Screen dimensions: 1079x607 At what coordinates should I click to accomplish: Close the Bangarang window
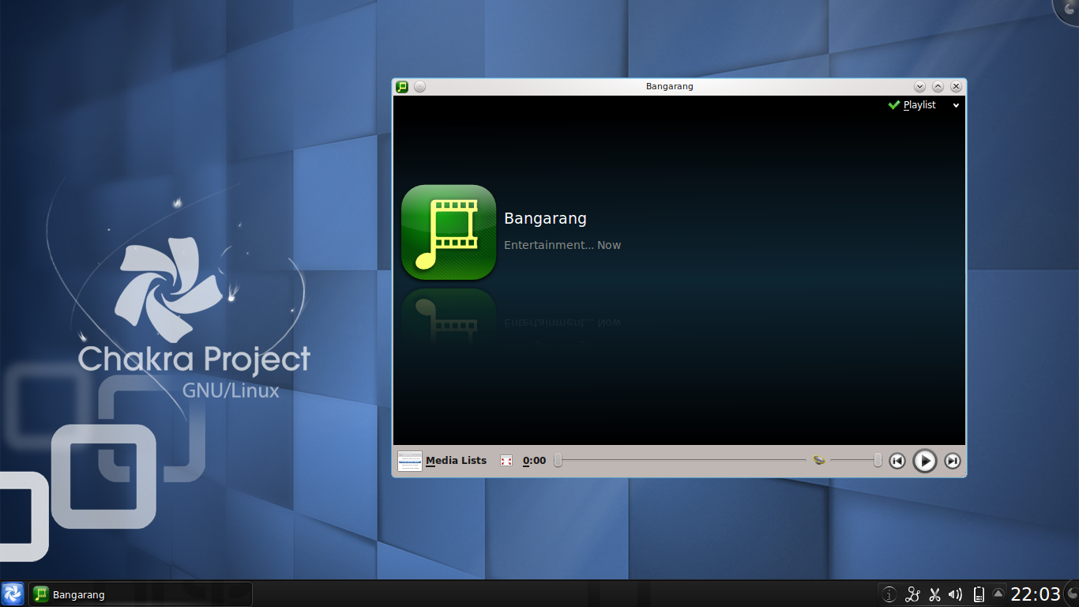956,87
